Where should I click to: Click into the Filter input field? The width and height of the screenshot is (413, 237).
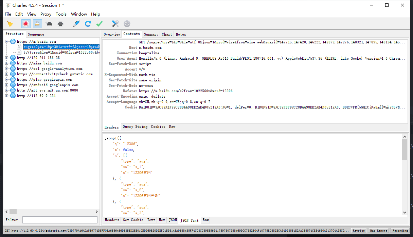pyautogui.click(x=60, y=220)
